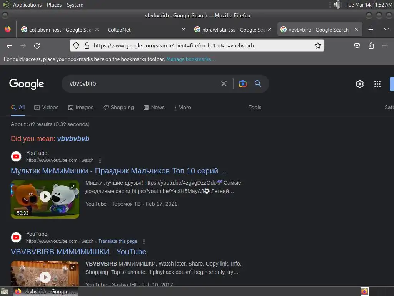Click the date and time clock
This screenshot has width=394, height=296.
(369, 5)
